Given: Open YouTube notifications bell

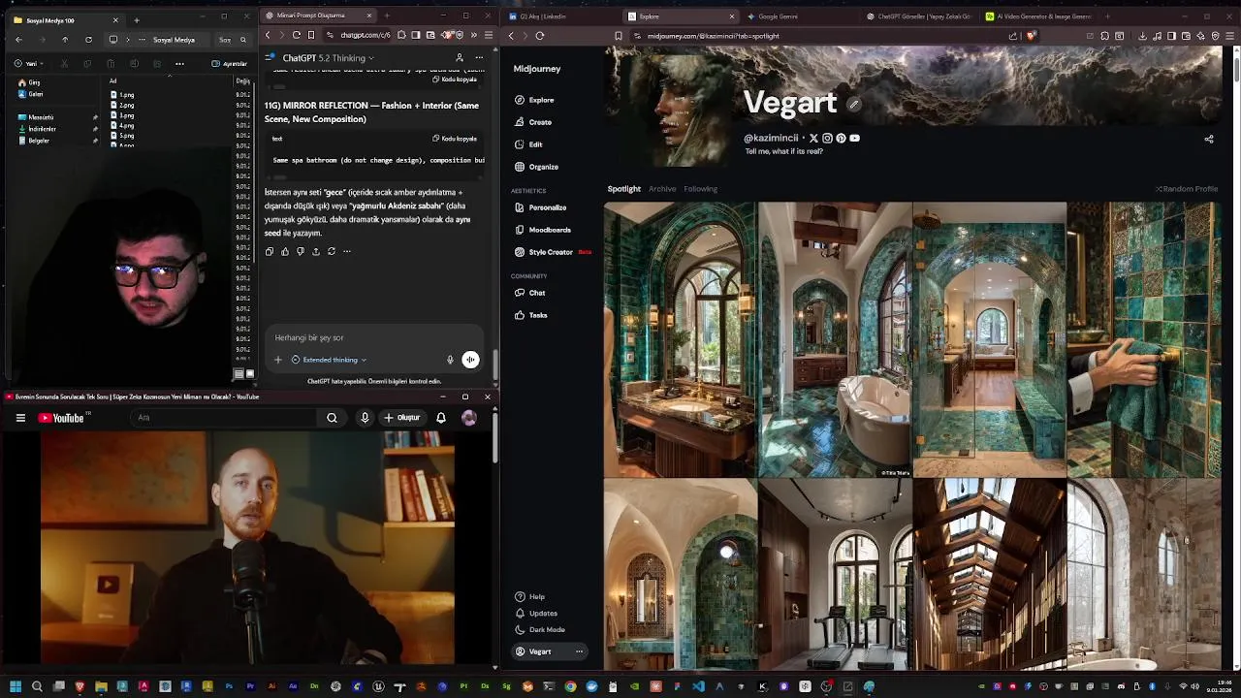Looking at the screenshot, I should point(441,418).
